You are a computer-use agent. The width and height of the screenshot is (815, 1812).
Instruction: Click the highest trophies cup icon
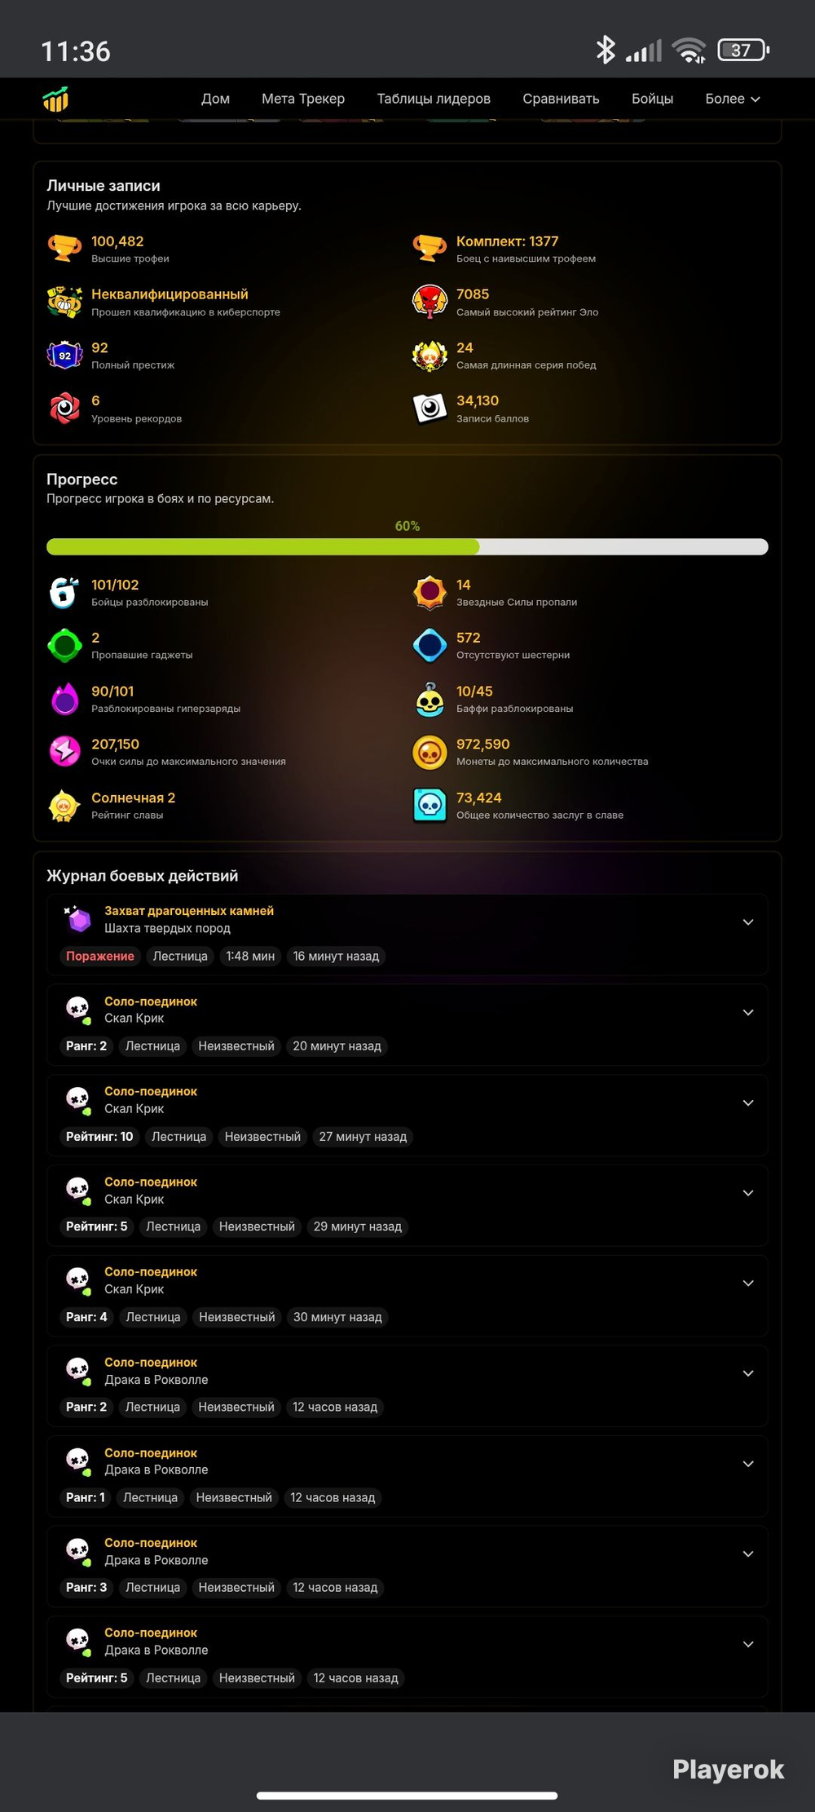coord(64,248)
